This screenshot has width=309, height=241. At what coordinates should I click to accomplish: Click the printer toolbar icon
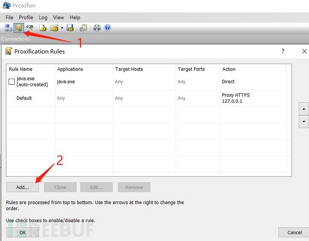pyautogui.click(x=97, y=28)
